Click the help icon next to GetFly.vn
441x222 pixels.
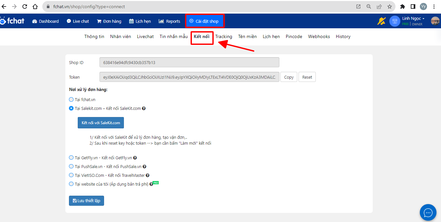pyautogui.click(x=135, y=158)
